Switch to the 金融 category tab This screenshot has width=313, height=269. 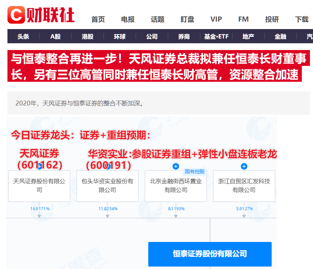pos(280,36)
